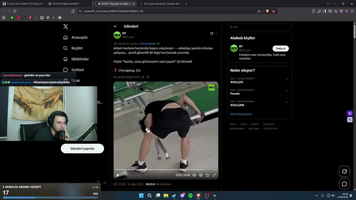Open the Windows Start menu
The width and height of the screenshot is (356, 200).
(141, 196)
